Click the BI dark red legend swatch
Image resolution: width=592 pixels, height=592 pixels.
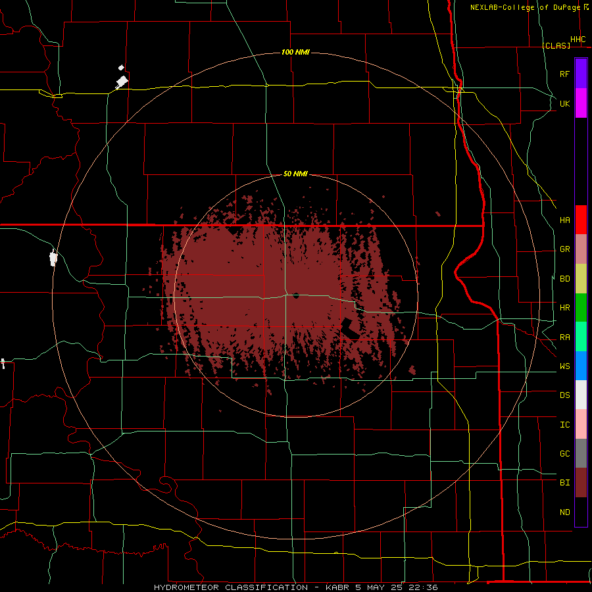581,483
